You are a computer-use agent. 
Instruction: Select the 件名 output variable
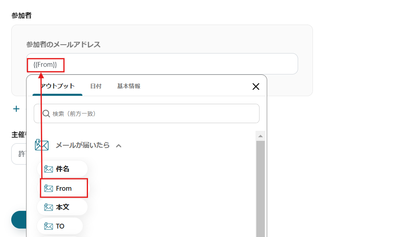pos(63,169)
